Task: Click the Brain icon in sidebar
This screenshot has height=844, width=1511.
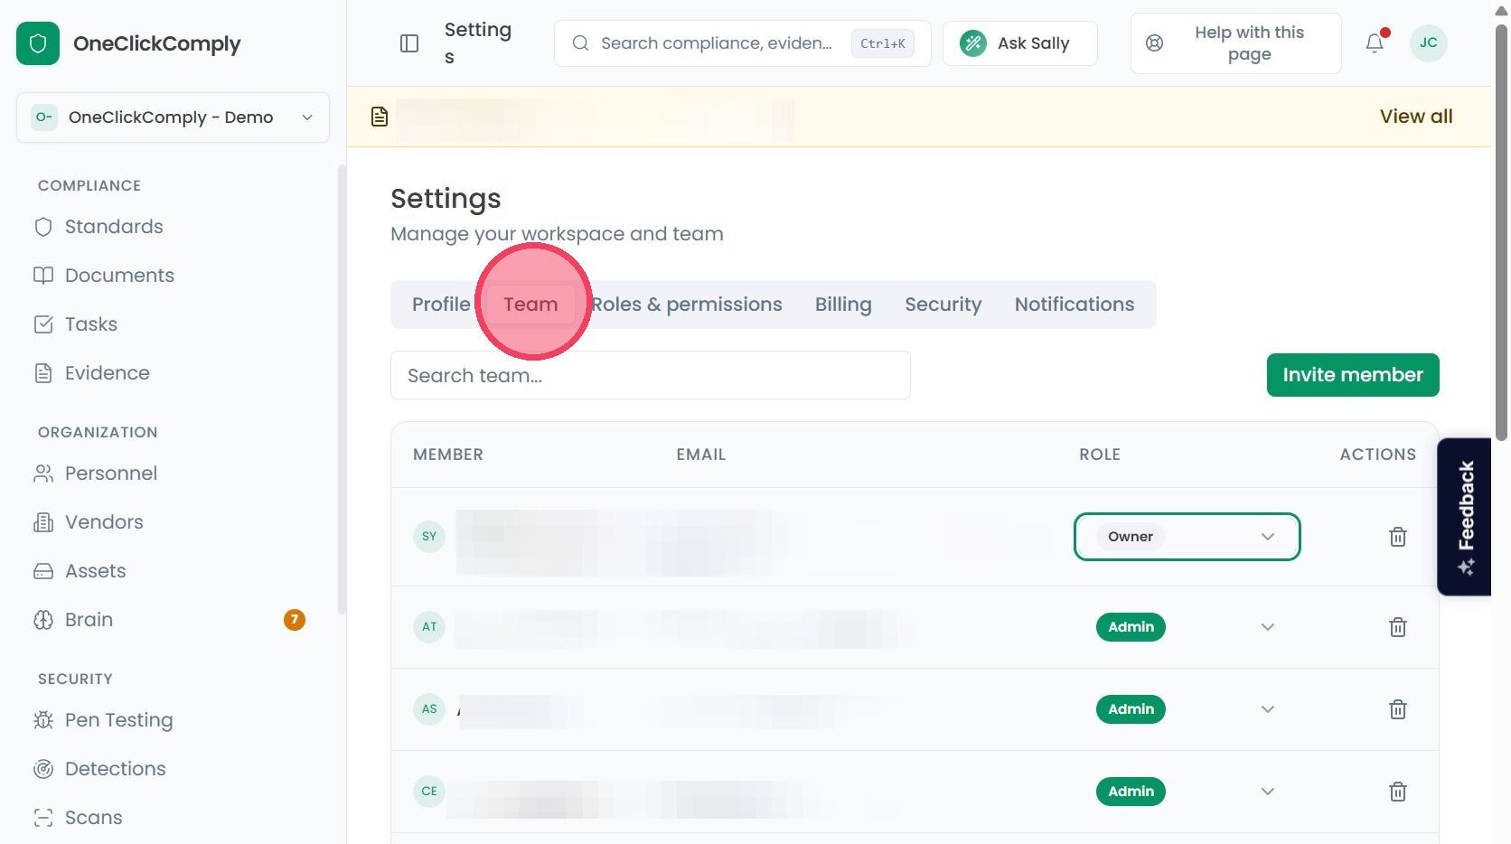Action: click(x=43, y=620)
